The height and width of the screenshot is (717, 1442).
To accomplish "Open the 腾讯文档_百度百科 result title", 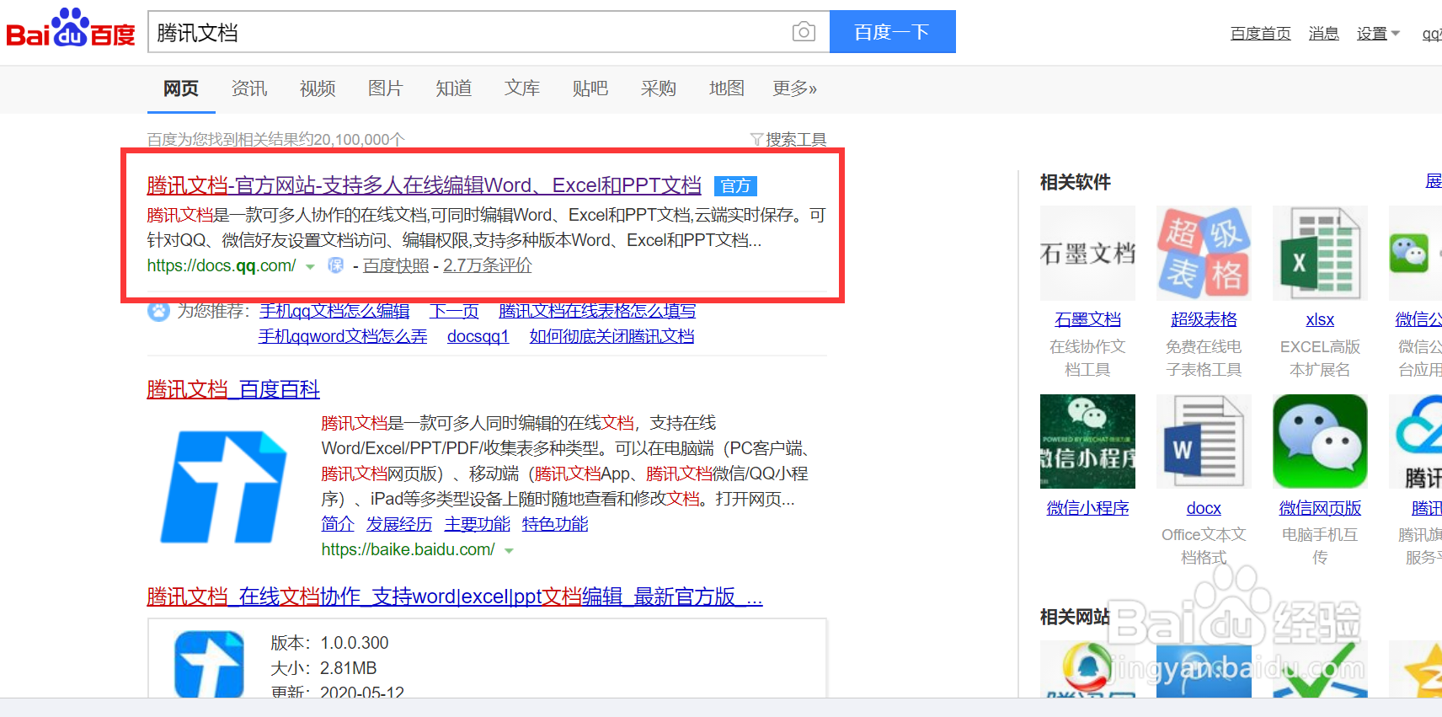I will [x=233, y=389].
